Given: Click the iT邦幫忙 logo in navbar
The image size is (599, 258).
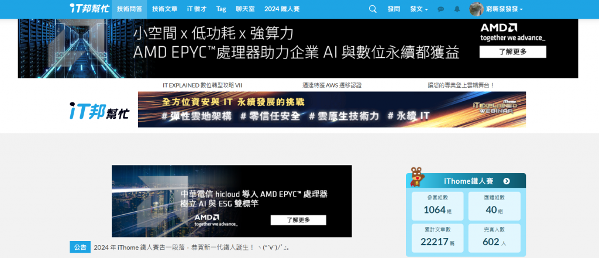Looking at the screenshot, I should tap(89, 8).
